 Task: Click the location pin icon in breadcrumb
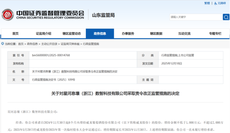click(3, 44)
